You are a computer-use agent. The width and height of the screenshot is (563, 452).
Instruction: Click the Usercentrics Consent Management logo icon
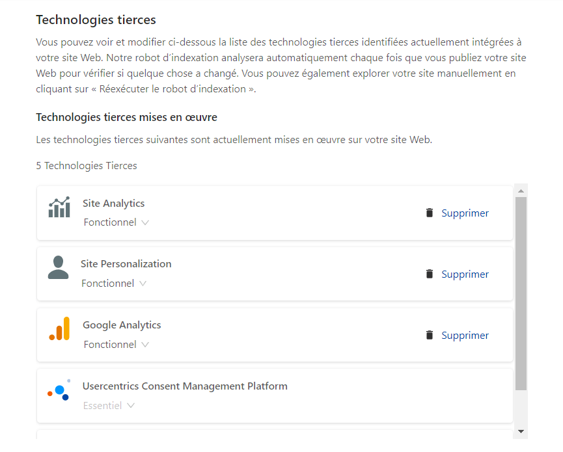click(59, 390)
